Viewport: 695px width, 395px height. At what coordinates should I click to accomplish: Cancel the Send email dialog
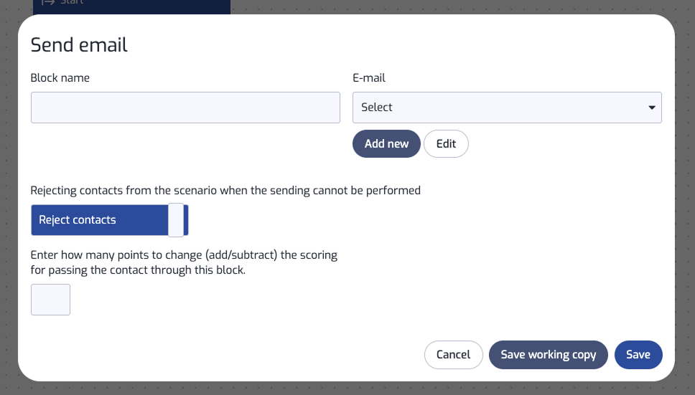pos(454,355)
